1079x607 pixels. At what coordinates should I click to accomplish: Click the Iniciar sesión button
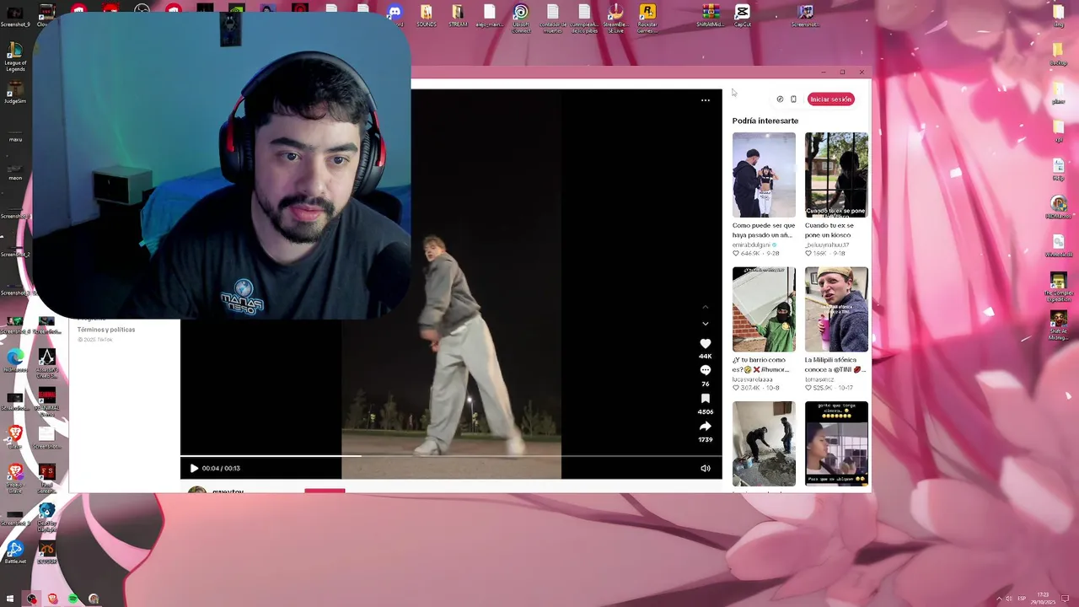(x=831, y=99)
